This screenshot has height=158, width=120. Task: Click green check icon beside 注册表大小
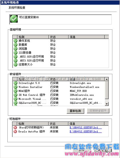16,65
